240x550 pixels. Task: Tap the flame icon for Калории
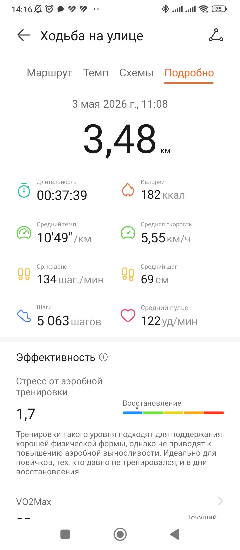pos(128,190)
